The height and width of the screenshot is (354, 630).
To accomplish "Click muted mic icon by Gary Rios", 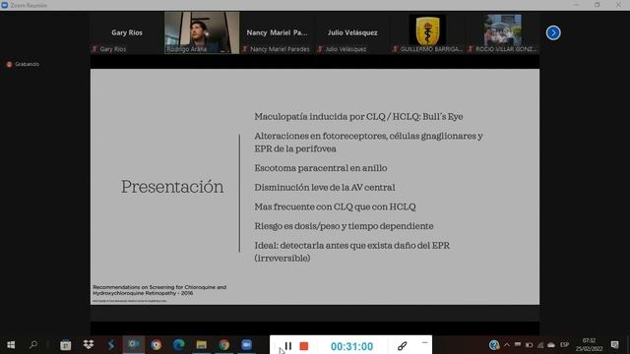I will pos(94,49).
